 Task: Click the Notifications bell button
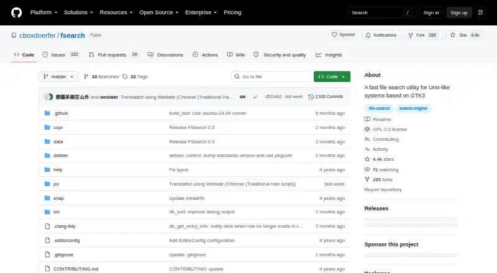click(381, 35)
